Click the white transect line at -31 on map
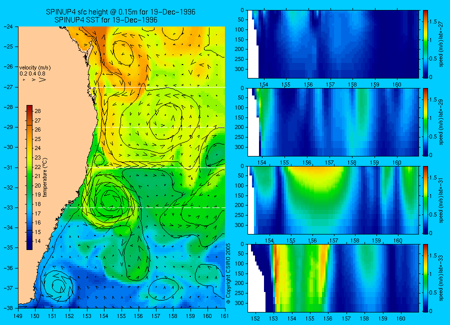This screenshot has height=325, width=450. (156, 167)
